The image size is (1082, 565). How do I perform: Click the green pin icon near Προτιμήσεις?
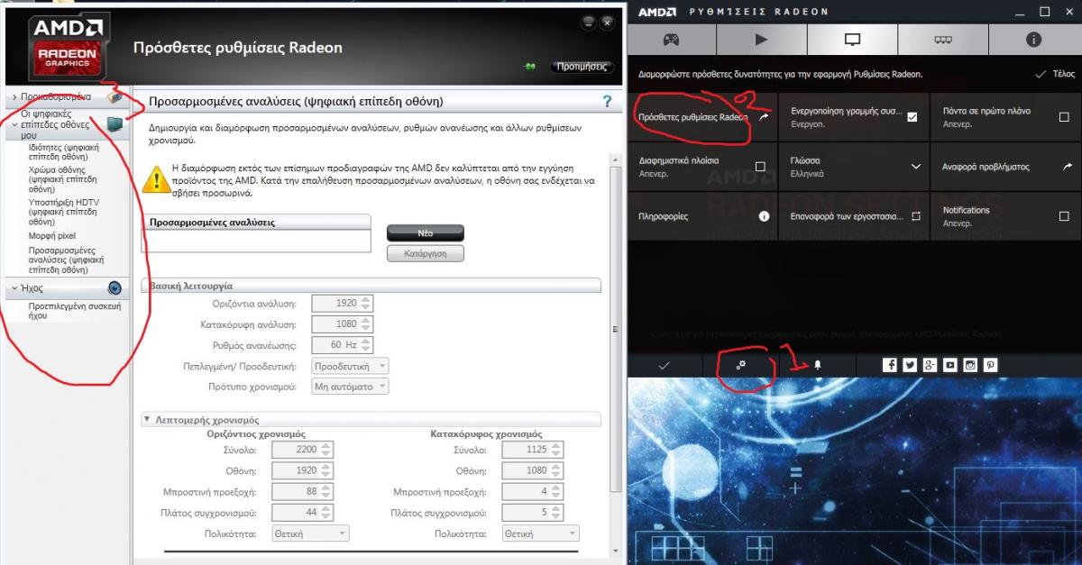pos(531,67)
